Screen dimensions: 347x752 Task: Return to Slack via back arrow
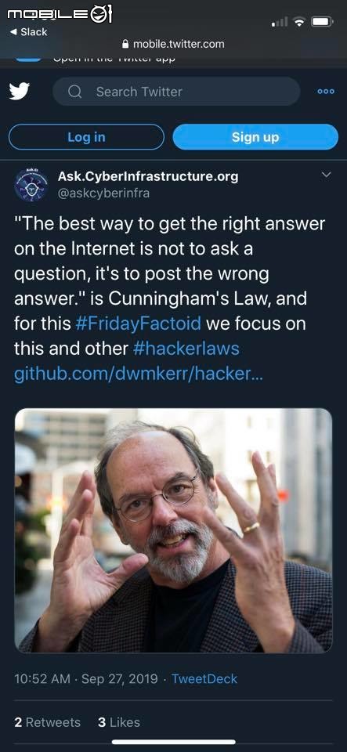29,31
